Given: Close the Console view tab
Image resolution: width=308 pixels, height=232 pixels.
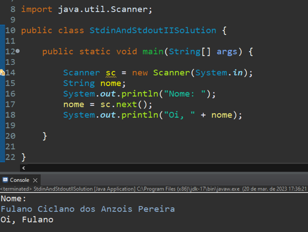Looking at the screenshot, I should 35,180.
